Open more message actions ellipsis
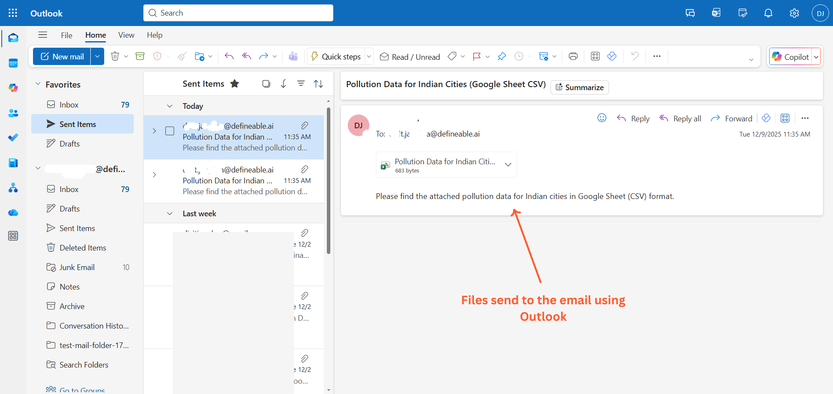This screenshot has width=833, height=394. [x=805, y=118]
